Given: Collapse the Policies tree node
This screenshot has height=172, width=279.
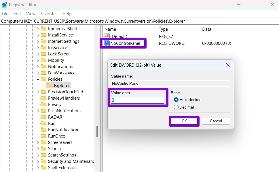Looking at the screenshot, I should click(38, 79).
